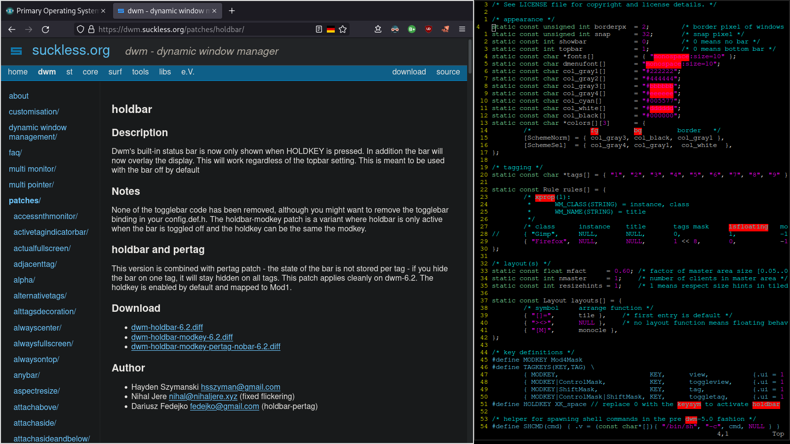The width and height of the screenshot is (790, 444).
Task: Open aspectresize/ patch in sidebar
Action: point(37,391)
